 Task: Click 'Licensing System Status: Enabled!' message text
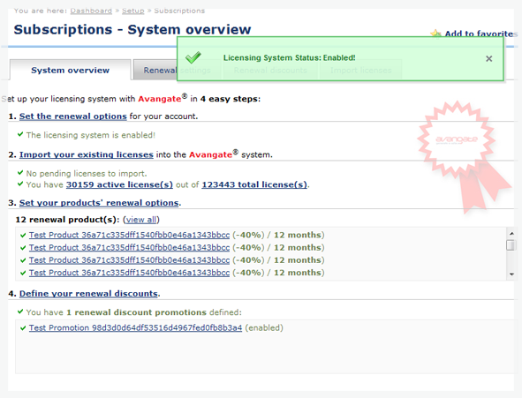click(290, 57)
